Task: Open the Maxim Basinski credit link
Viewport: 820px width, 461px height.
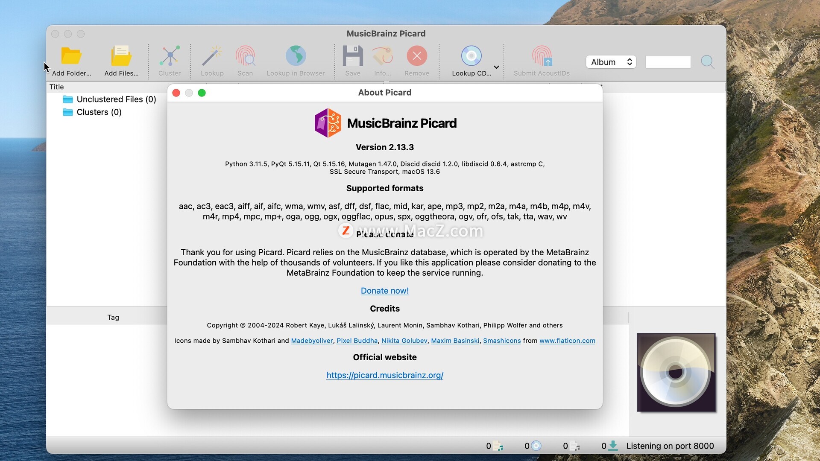Action: coord(455,341)
